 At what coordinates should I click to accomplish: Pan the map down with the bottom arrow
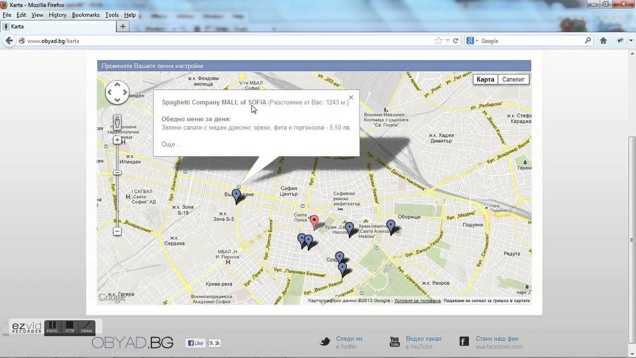pyautogui.click(x=117, y=100)
